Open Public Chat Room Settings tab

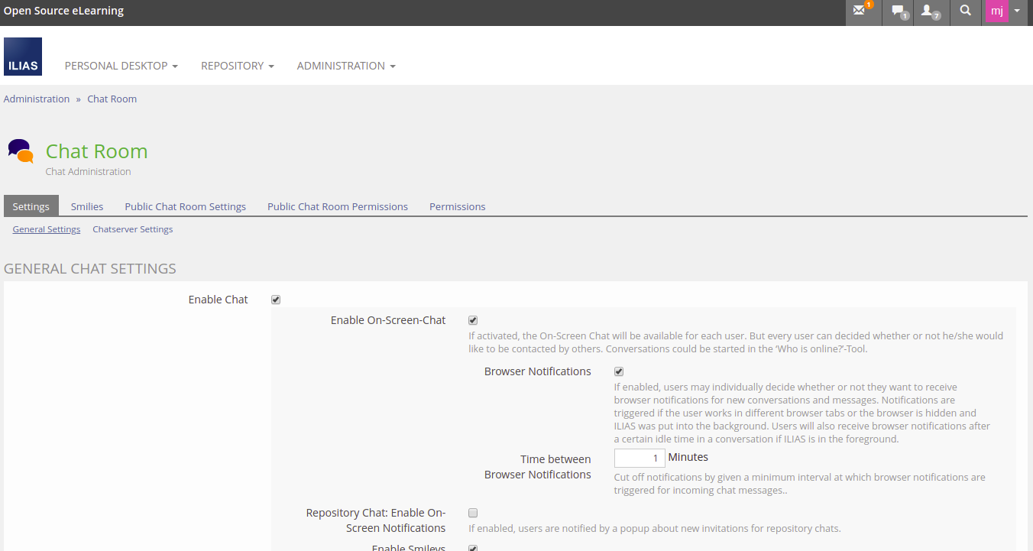tap(185, 206)
